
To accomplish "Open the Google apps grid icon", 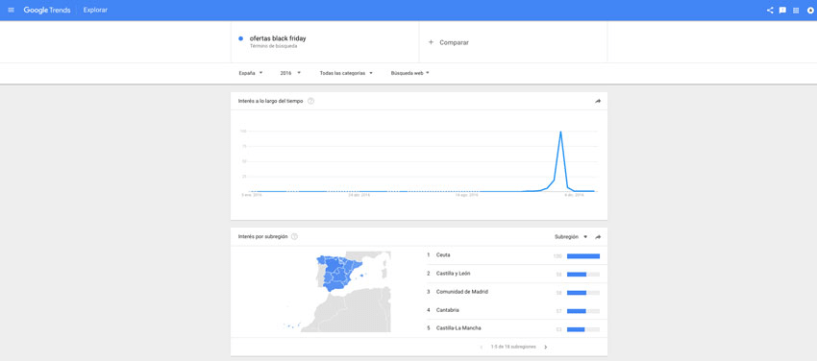I will coord(796,11).
